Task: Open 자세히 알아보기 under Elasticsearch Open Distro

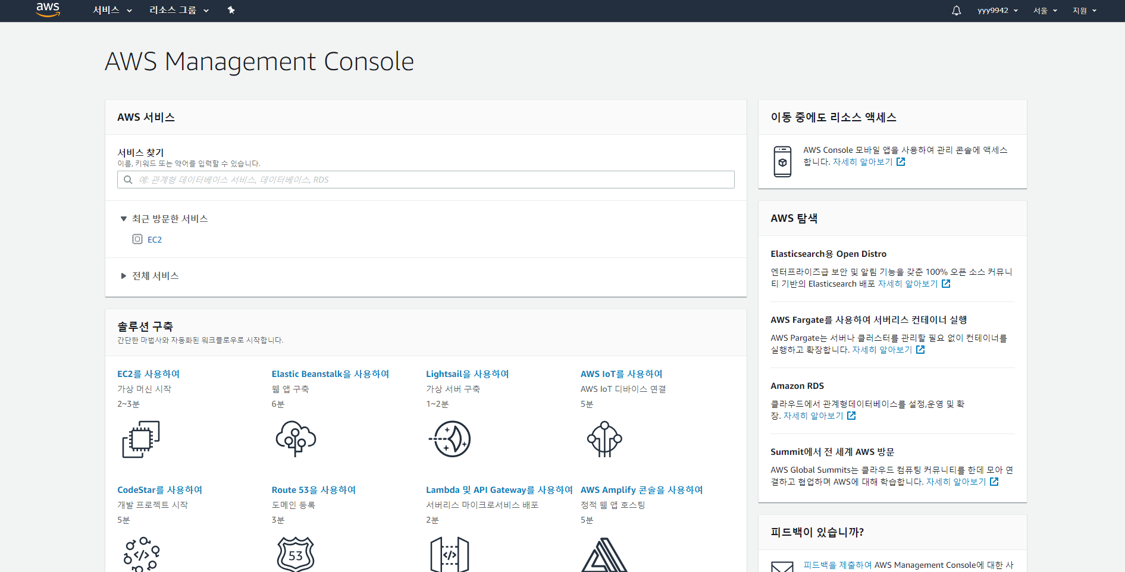Action: tap(908, 284)
